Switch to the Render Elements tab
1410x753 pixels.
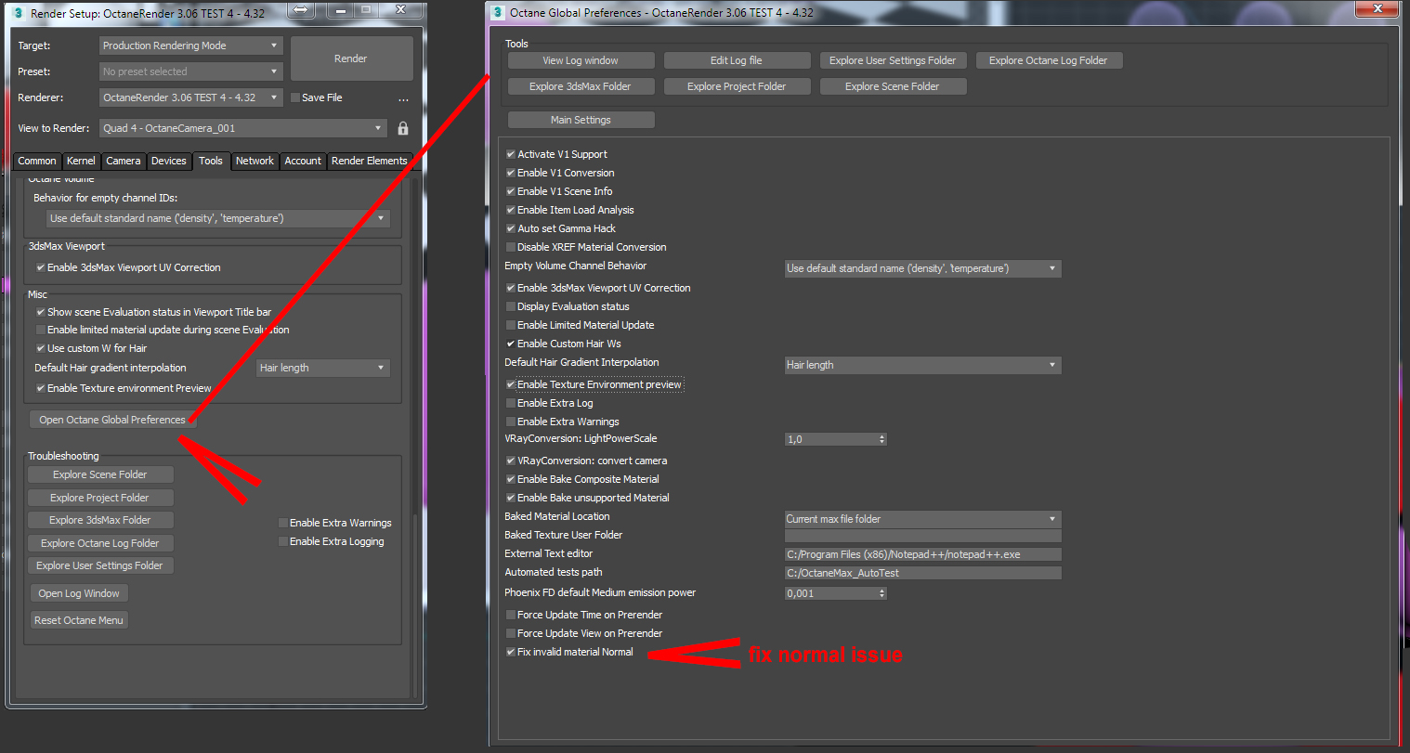click(x=370, y=161)
